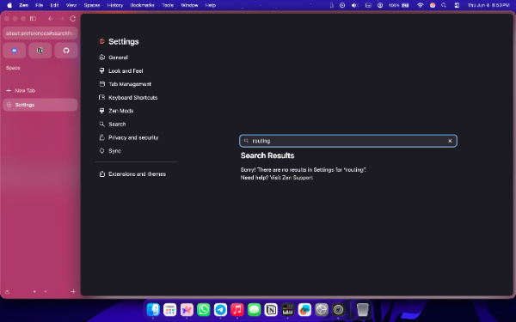Open the Window menu
This screenshot has height=322, width=516.
189,5
